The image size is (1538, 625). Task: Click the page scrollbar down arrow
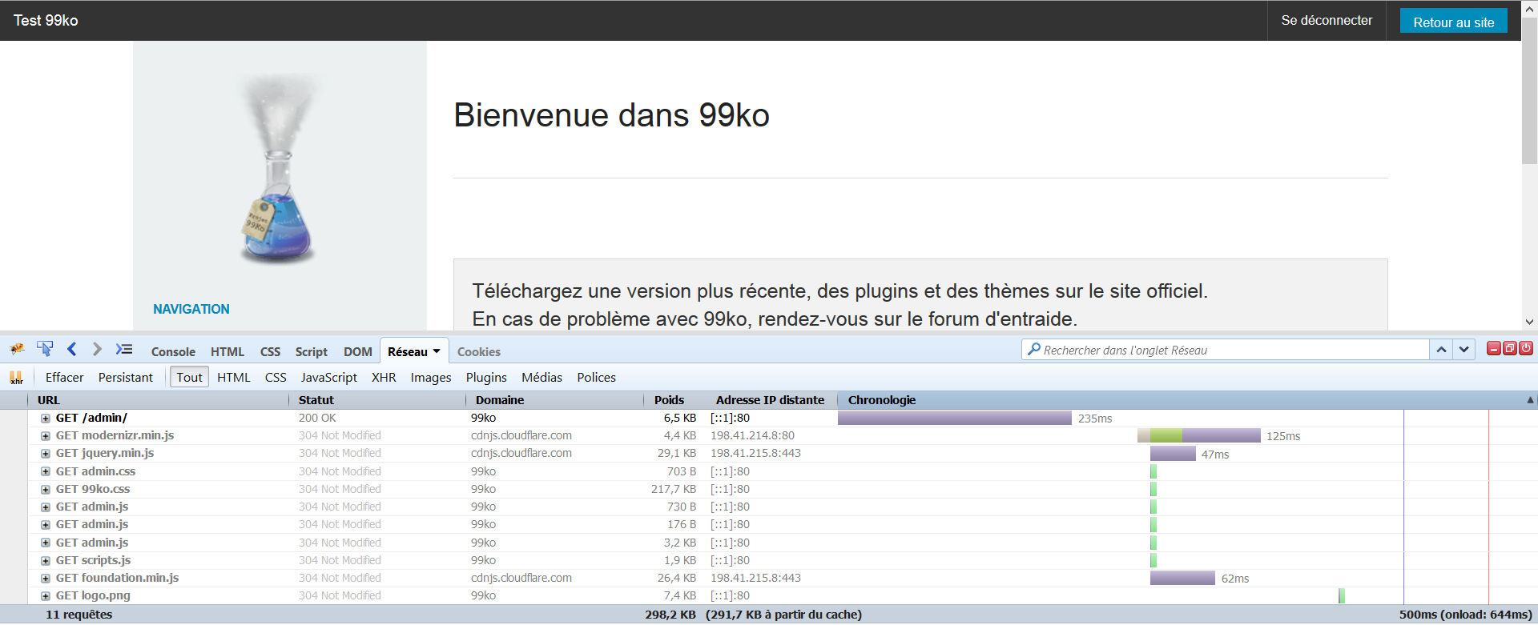tap(1529, 322)
